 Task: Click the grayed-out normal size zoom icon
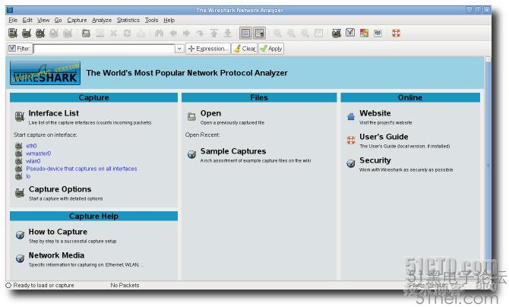pyautogui.click(x=305, y=33)
